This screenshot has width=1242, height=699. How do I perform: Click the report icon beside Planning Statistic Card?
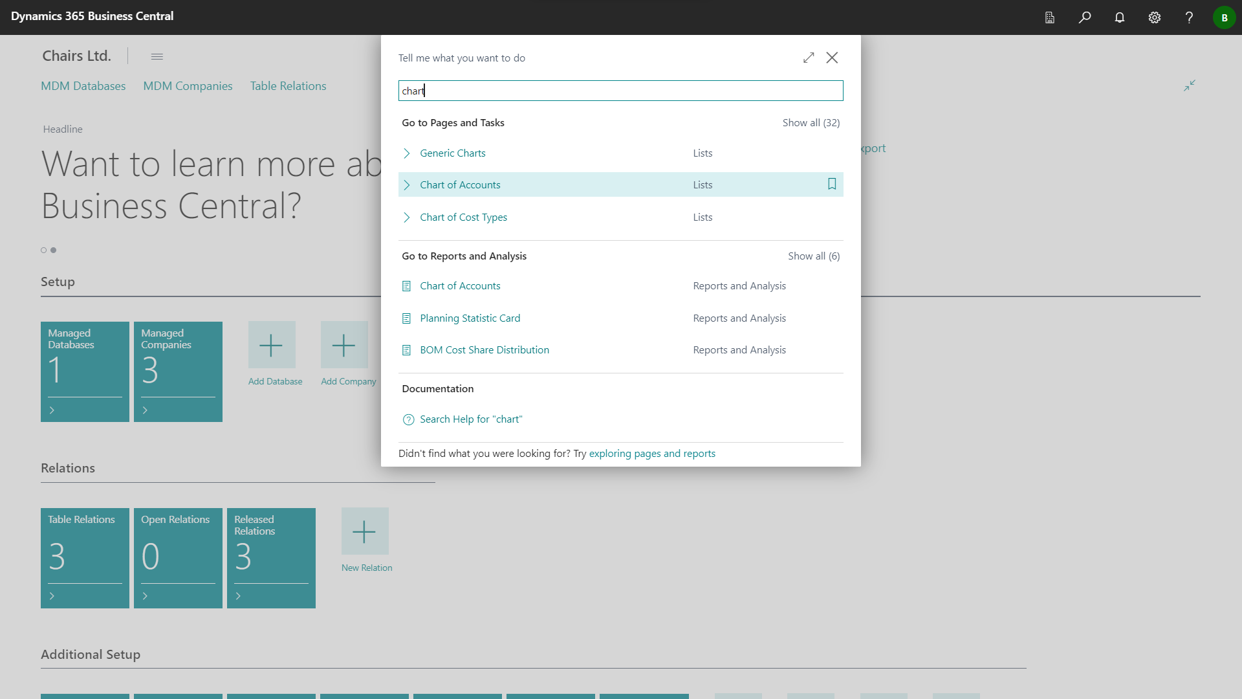click(x=406, y=318)
